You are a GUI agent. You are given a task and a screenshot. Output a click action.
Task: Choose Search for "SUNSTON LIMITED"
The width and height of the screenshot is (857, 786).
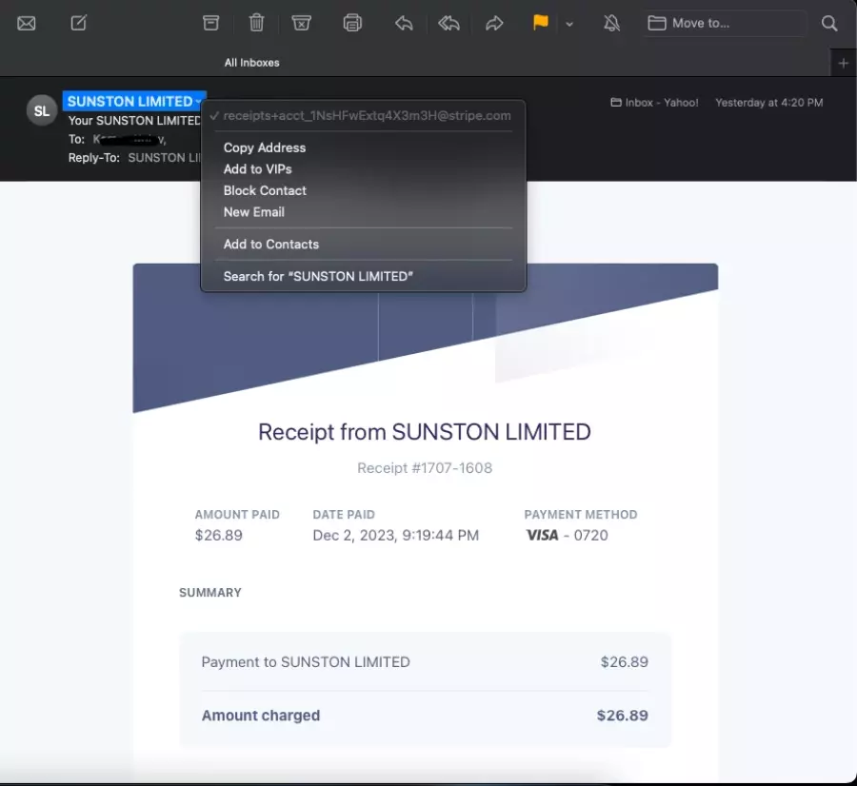318,276
